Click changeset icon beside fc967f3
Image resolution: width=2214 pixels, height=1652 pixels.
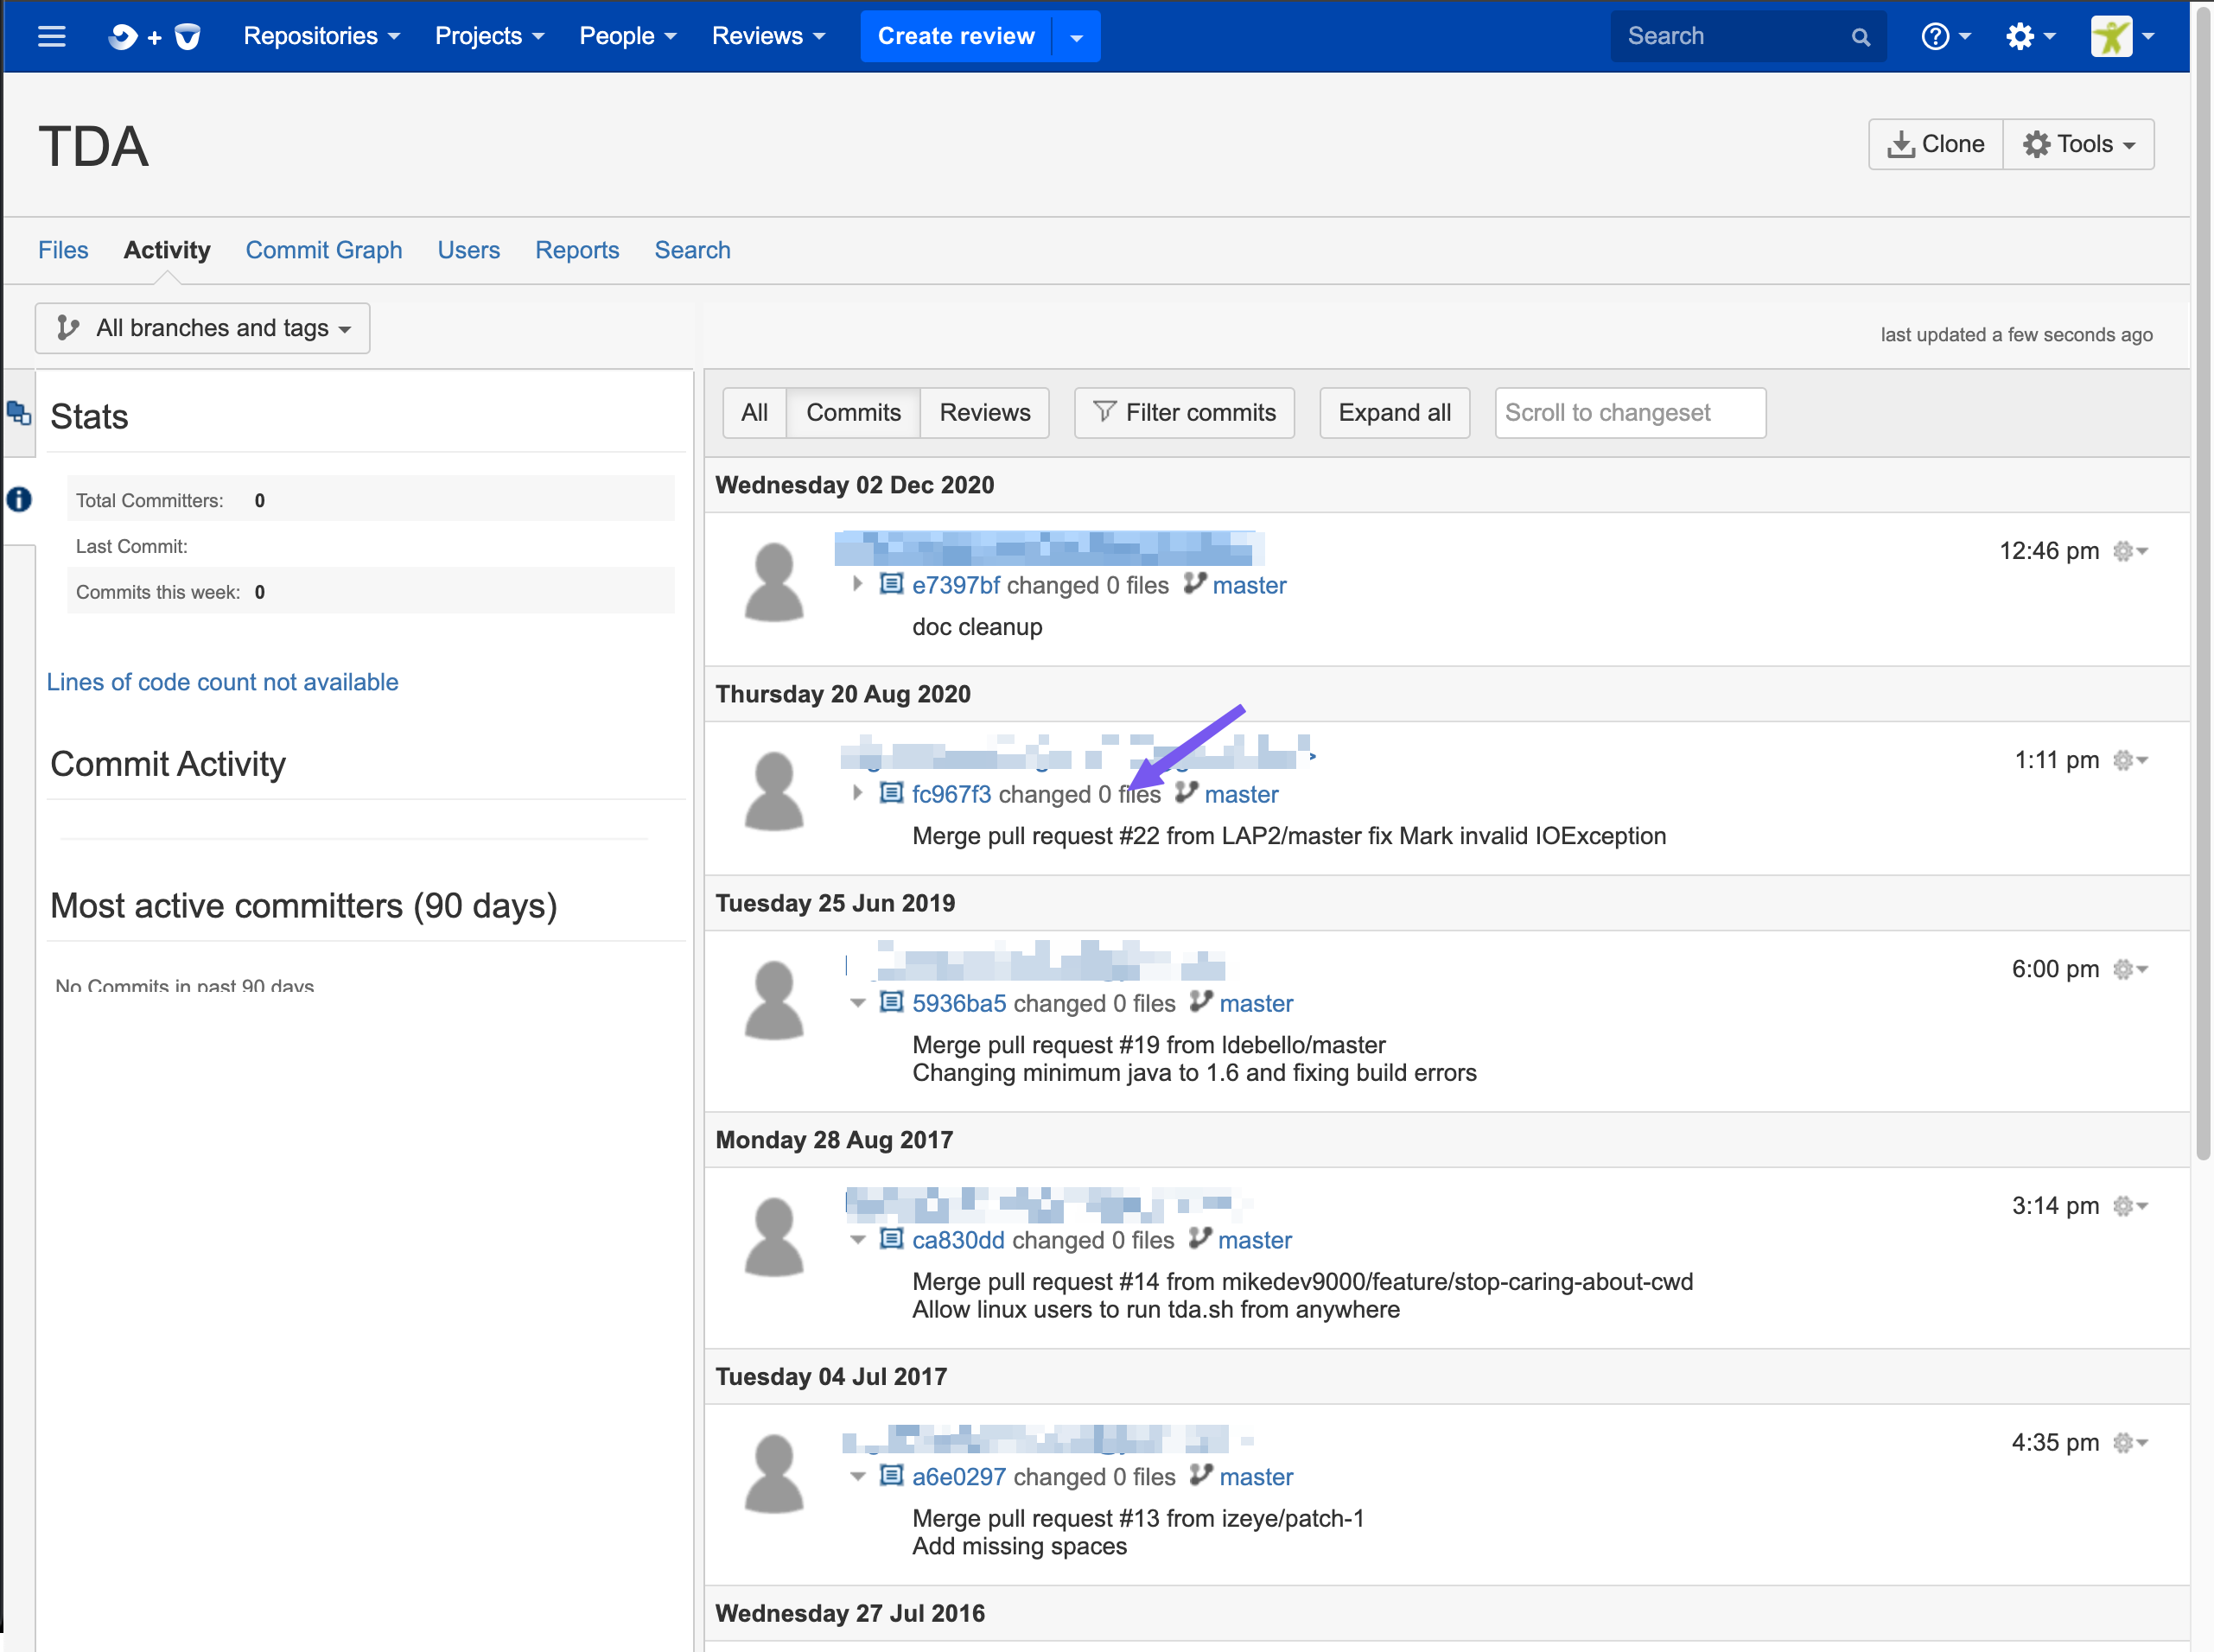click(890, 793)
